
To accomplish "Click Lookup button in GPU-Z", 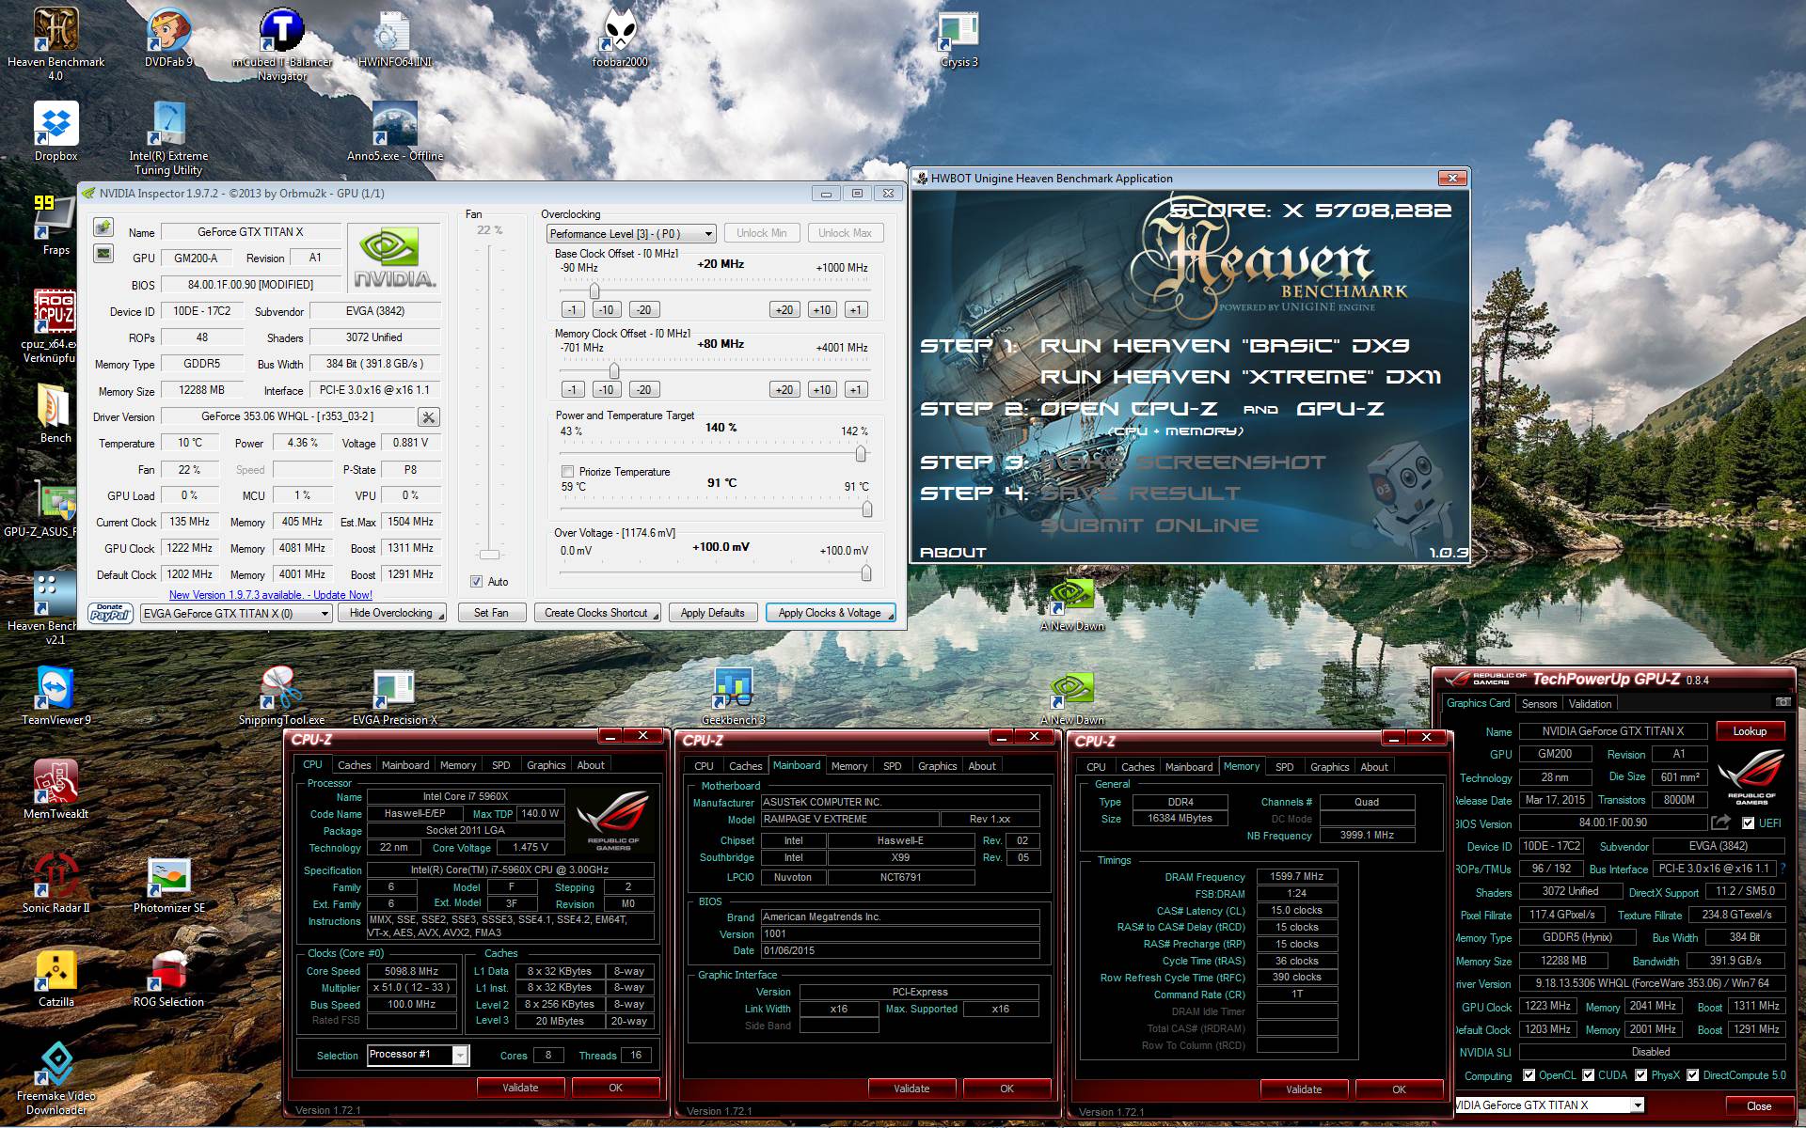I will pos(1750,731).
